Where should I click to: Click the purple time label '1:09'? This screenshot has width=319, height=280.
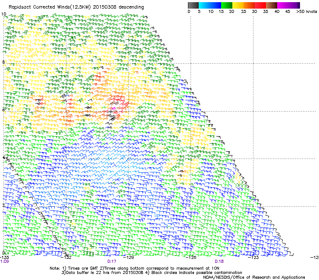(4, 261)
